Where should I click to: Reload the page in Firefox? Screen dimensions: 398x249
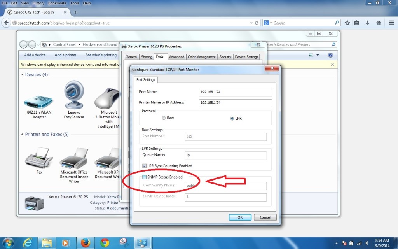point(257,23)
